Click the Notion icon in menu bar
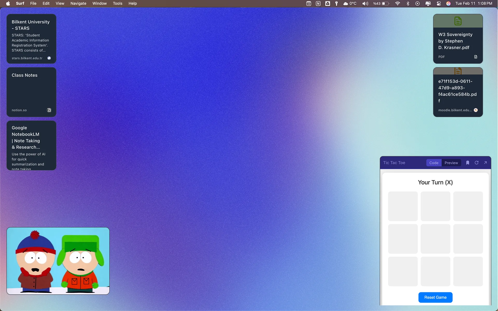Viewport: 498px width, 311px height. coord(318,3)
